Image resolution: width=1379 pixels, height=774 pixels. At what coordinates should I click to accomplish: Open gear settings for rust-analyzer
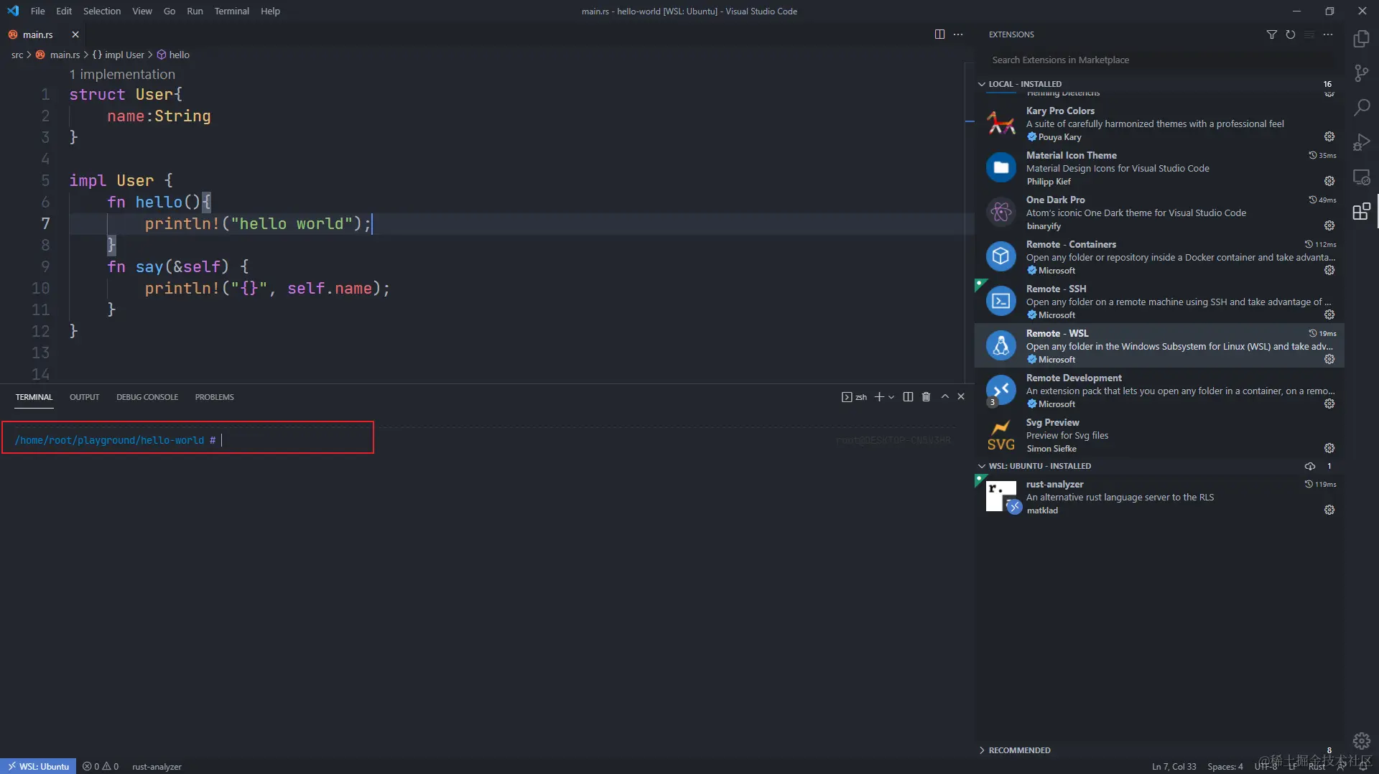(x=1329, y=510)
